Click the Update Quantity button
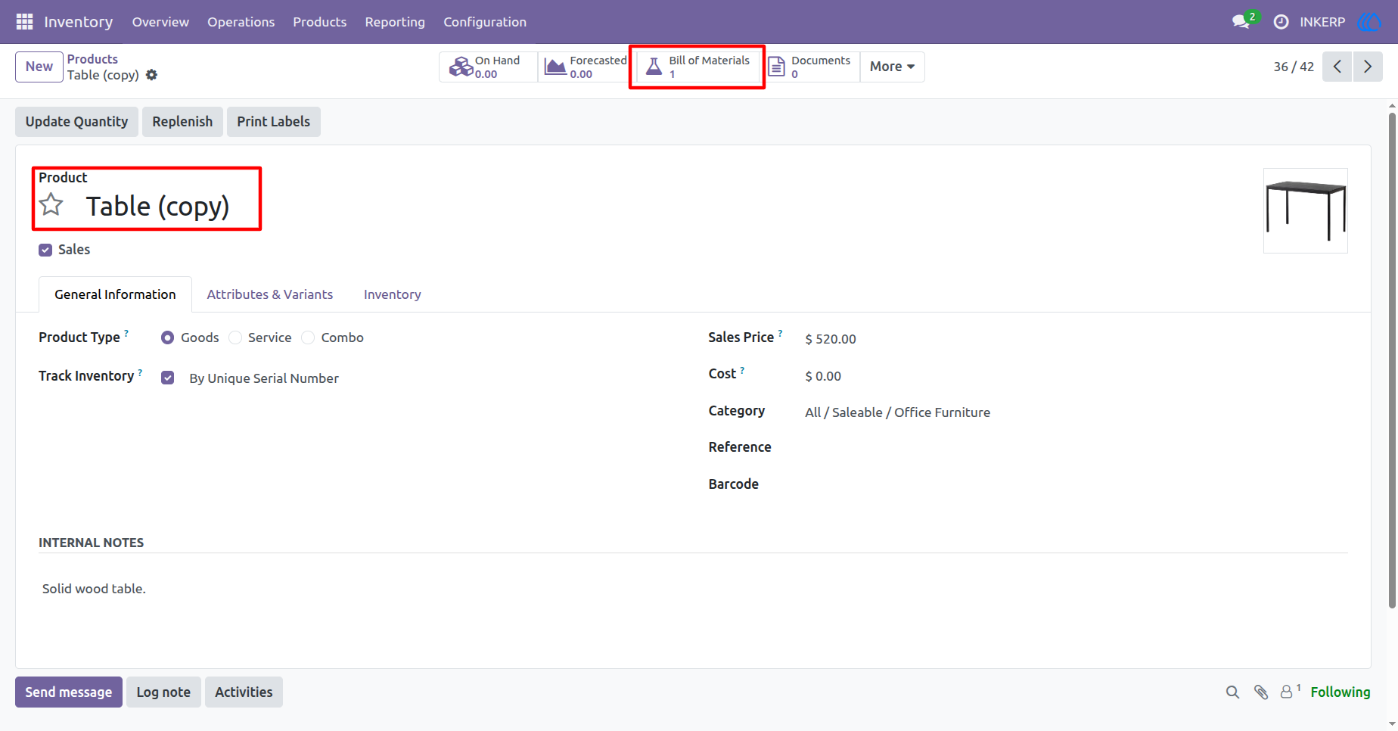 [x=76, y=122]
